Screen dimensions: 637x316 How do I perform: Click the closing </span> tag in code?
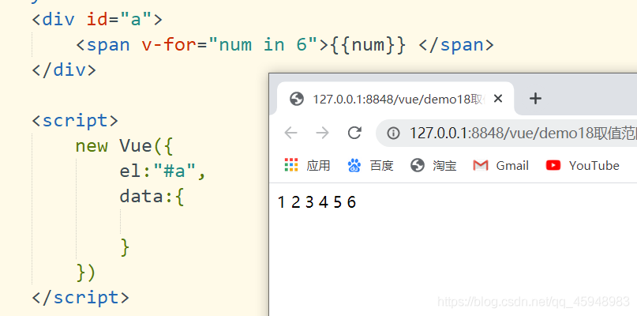click(455, 45)
